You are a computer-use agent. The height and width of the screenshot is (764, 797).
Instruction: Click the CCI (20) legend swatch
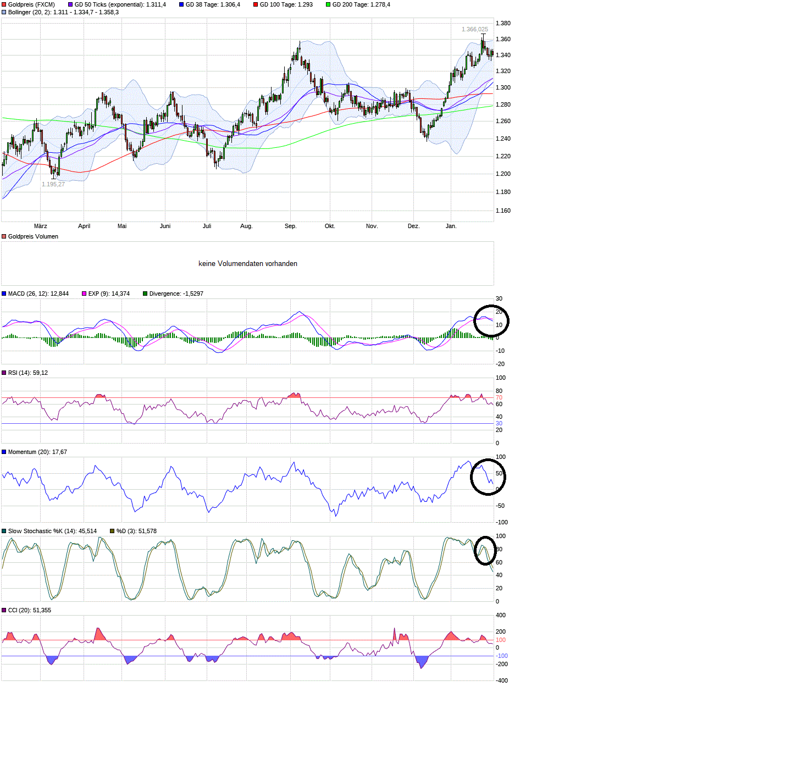click(x=4, y=610)
